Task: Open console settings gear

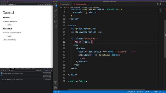Action: point(52,71)
